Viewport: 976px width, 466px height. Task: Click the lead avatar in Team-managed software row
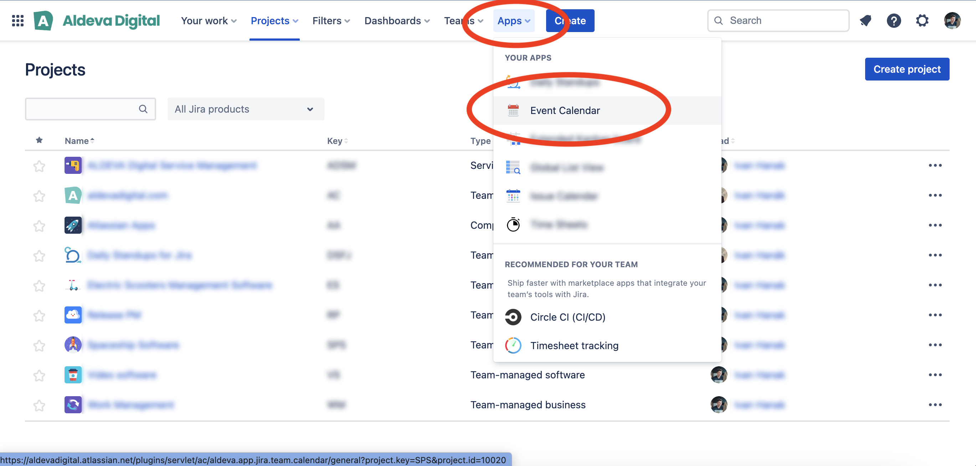(x=719, y=375)
